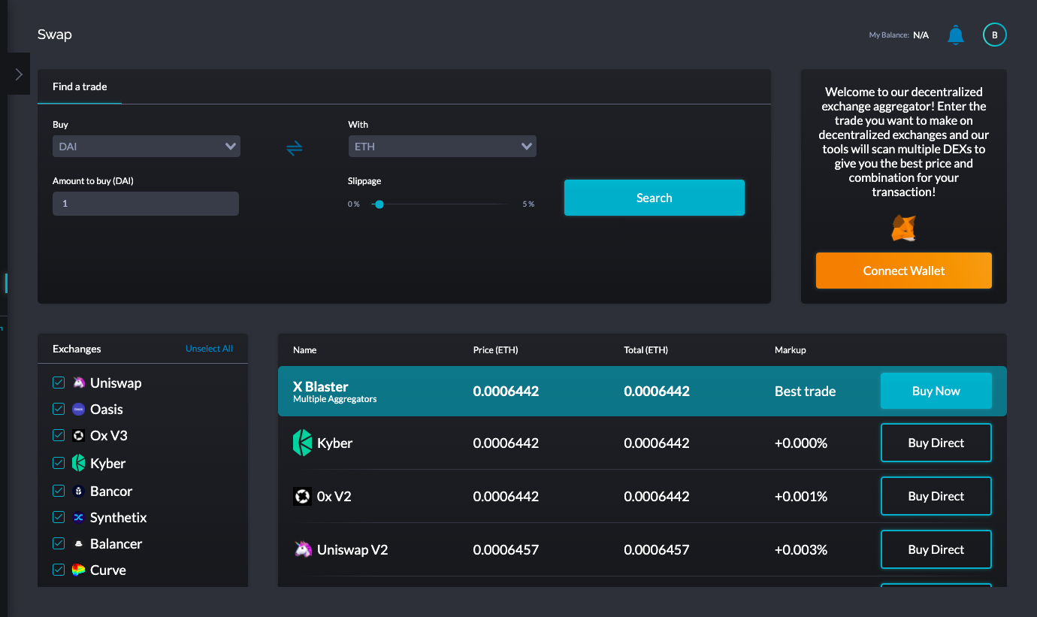Screen dimensions: 1037x617
Task: Click the 5 % slippage maximum label
Action: (x=528, y=204)
